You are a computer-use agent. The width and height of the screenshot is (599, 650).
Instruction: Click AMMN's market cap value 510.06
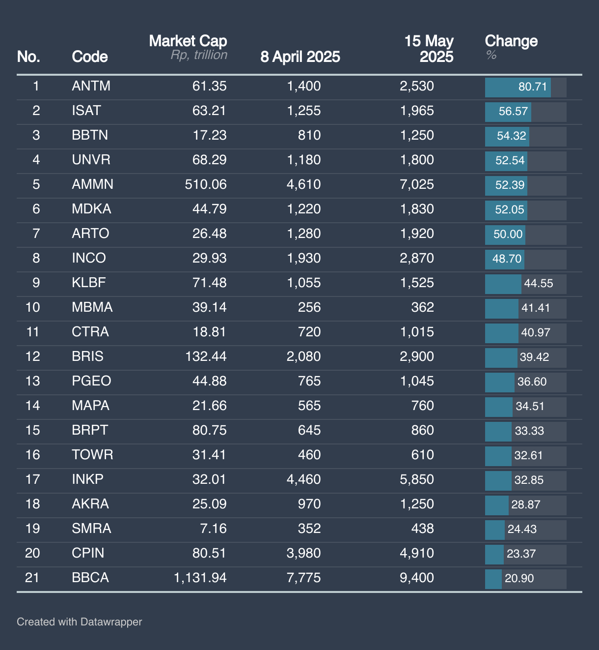206,185
